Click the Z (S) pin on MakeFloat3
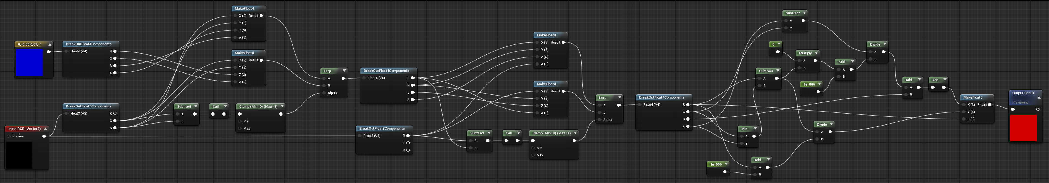 tap(963, 119)
